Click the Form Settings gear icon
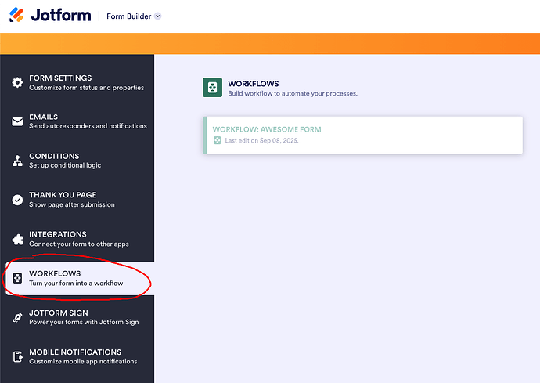The width and height of the screenshot is (540, 383). [17, 82]
